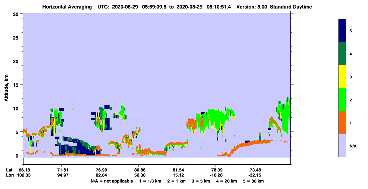
Task: Click latitude value 71.81
Action: coord(62,170)
